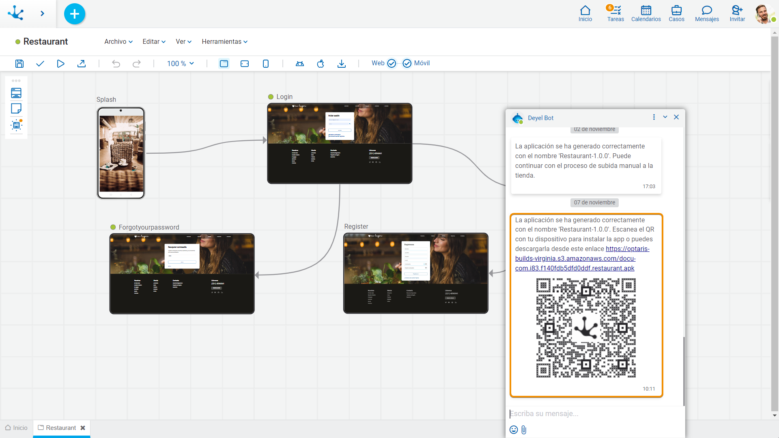The width and height of the screenshot is (779, 438).
Task: Click the page scrollbar down arrow
Action: pos(775,415)
